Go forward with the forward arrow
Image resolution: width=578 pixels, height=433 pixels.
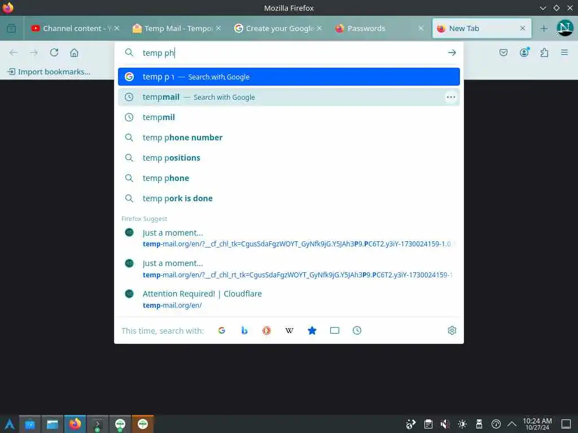click(33, 52)
